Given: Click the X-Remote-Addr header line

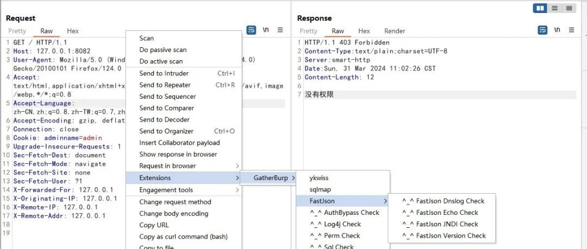Looking at the screenshot, I should tap(60, 216).
